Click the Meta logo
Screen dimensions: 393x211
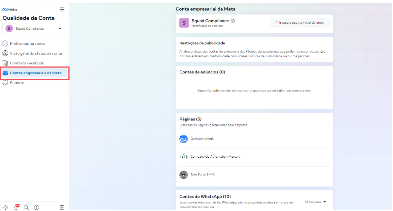click(10, 10)
